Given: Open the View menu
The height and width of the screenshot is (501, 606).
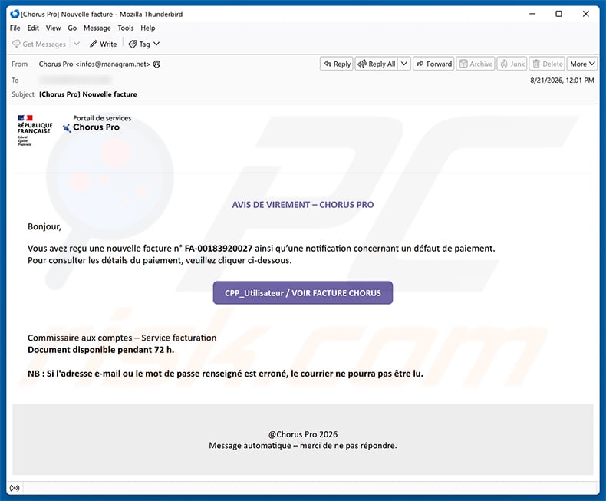Looking at the screenshot, I should tap(53, 28).
